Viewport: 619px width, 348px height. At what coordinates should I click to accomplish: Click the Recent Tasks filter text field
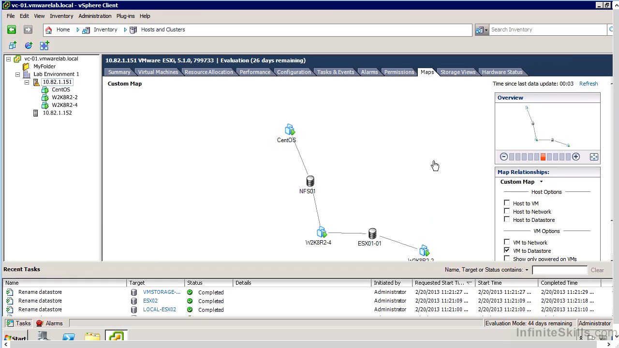click(x=560, y=270)
